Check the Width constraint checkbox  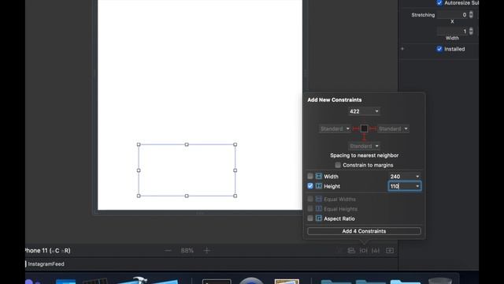(310, 176)
